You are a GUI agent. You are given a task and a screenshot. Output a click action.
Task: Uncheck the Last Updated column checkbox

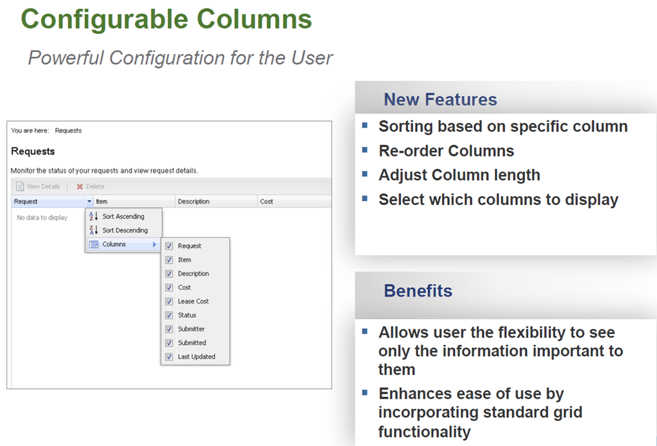click(169, 357)
